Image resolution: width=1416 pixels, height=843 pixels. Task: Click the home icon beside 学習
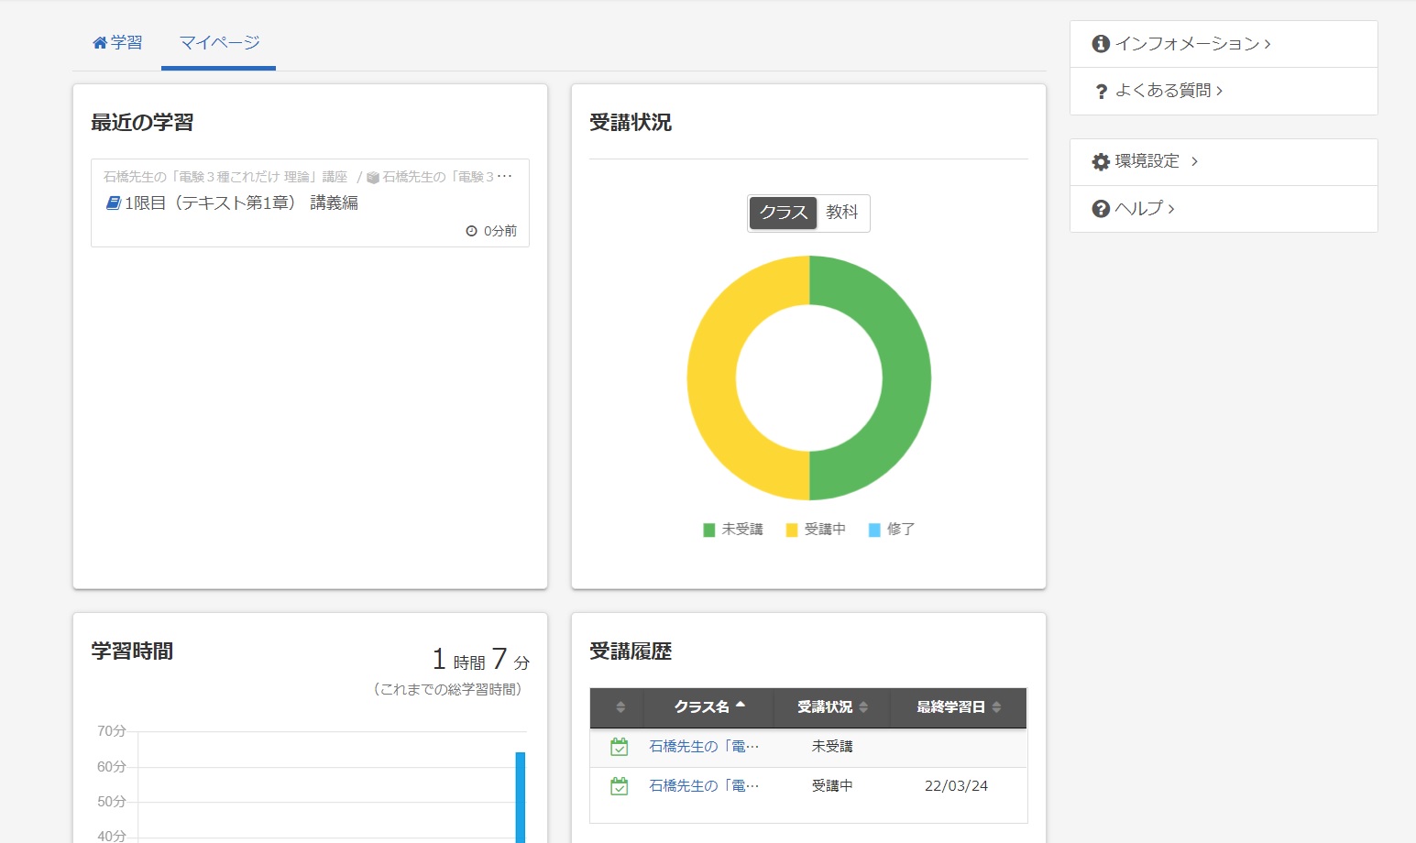[x=100, y=43]
